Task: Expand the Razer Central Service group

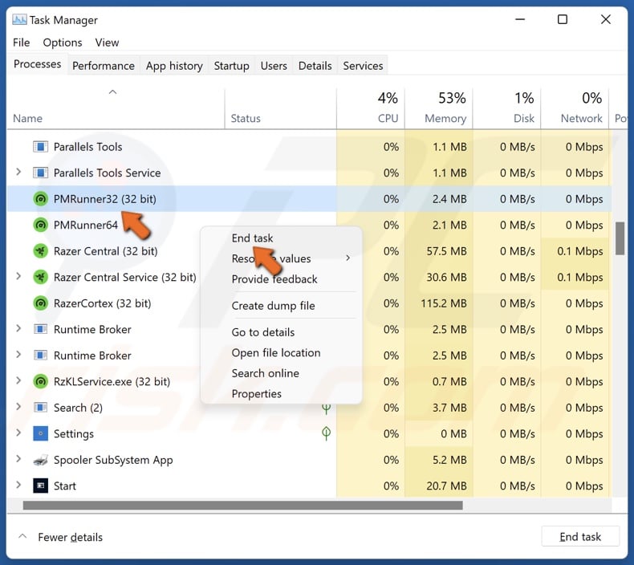Action: (18, 276)
